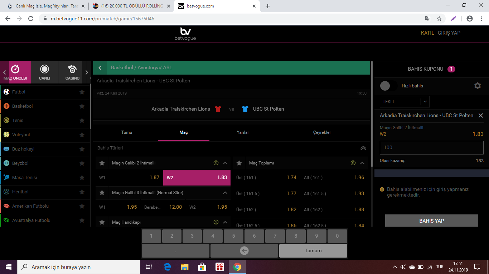The image size is (489, 274).
Task: Switch to Tümü tab
Action: pyautogui.click(x=127, y=132)
